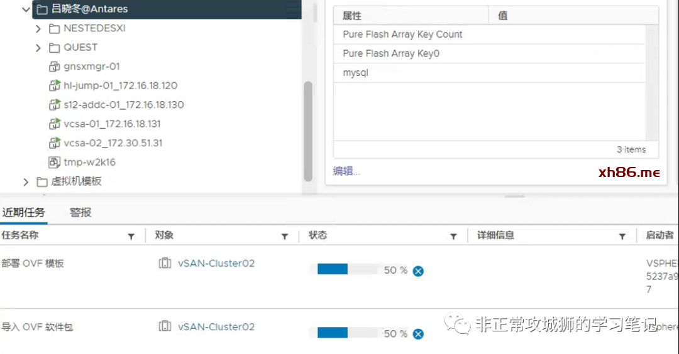The height and width of the screenshot is (354, 679).
Task: Open vSAN-Cluster02 link in second task row
Action: tap(216, 327)
